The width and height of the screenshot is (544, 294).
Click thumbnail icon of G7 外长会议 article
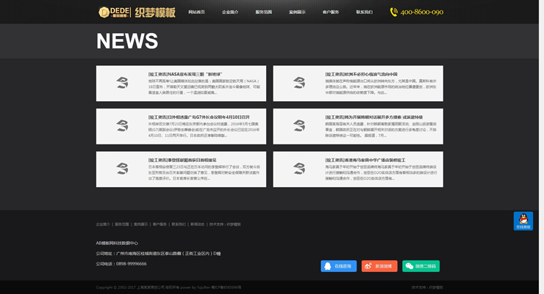coord(122,126)
